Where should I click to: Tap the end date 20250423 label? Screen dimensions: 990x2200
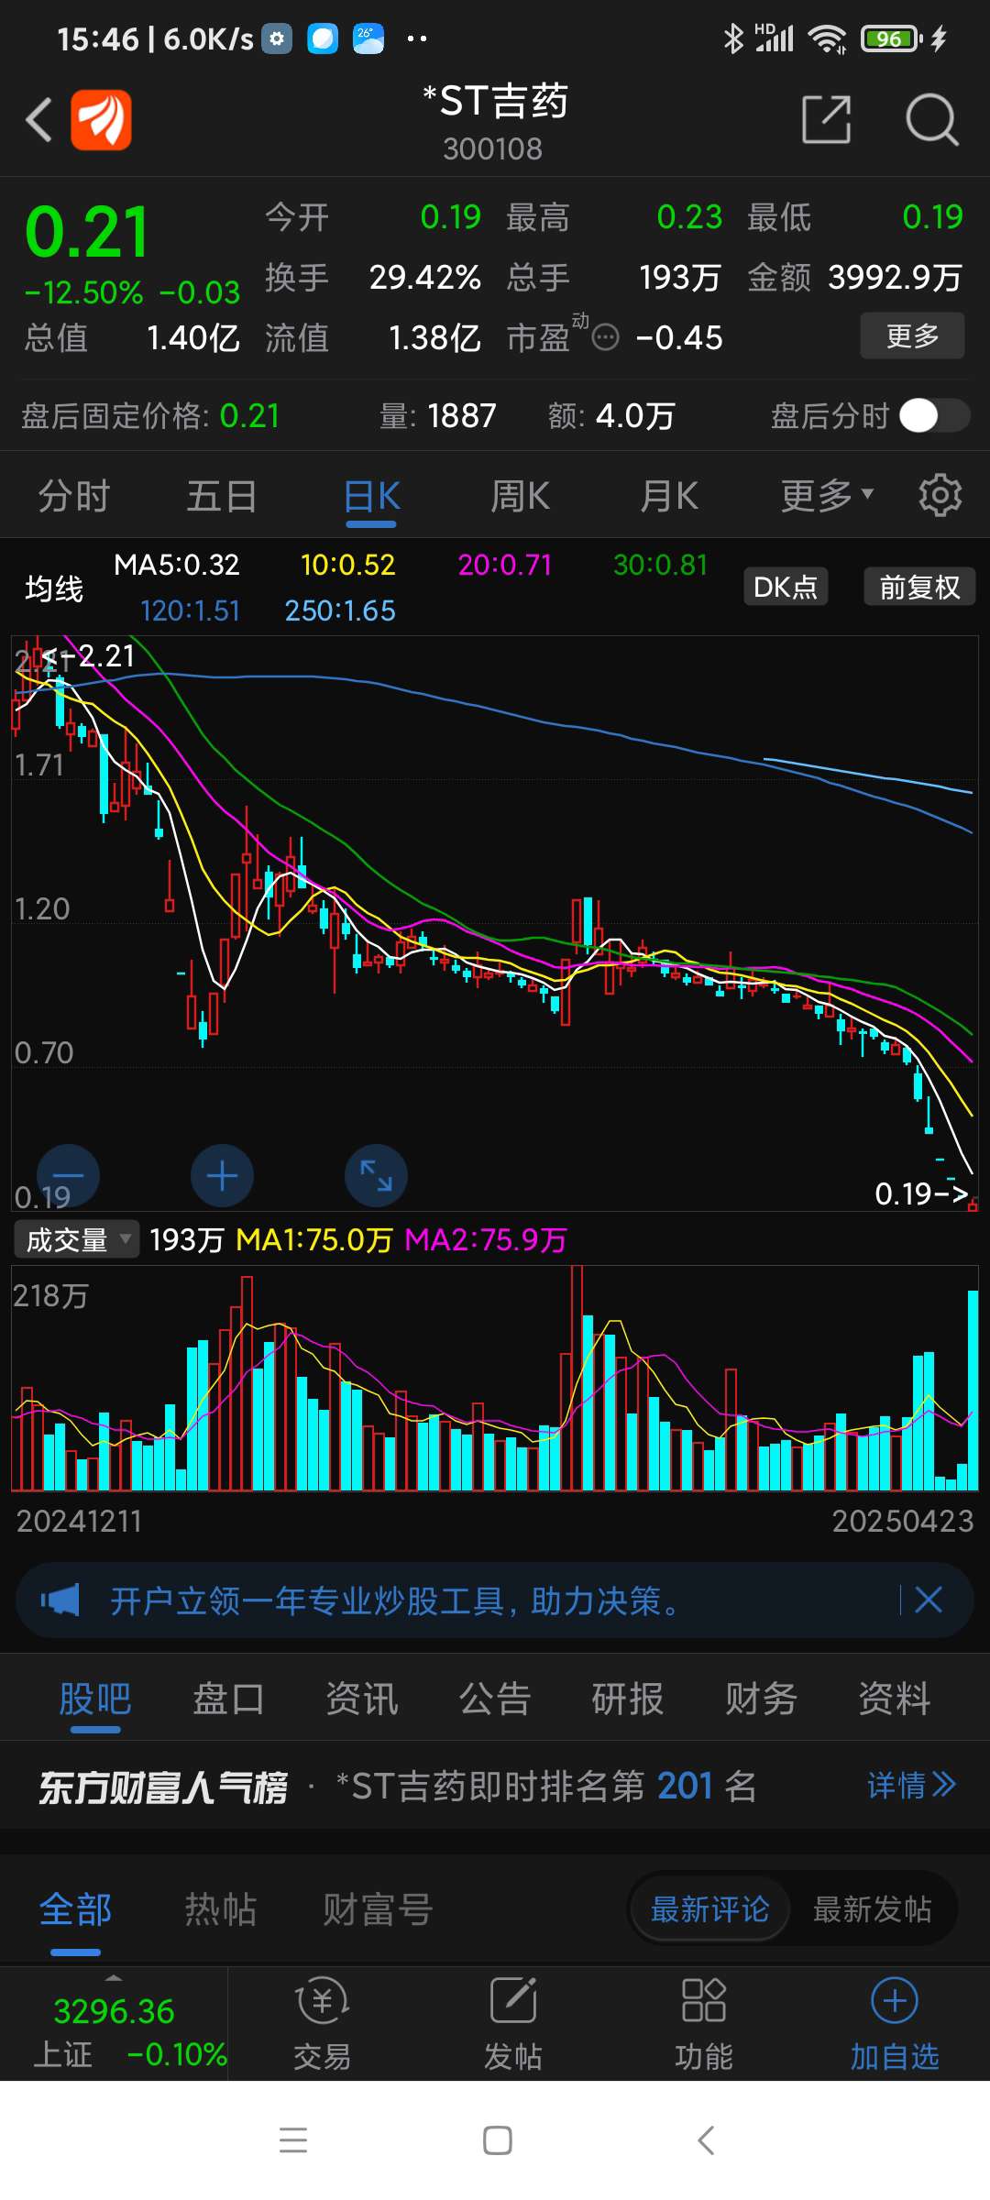(x=903, y=1522)
